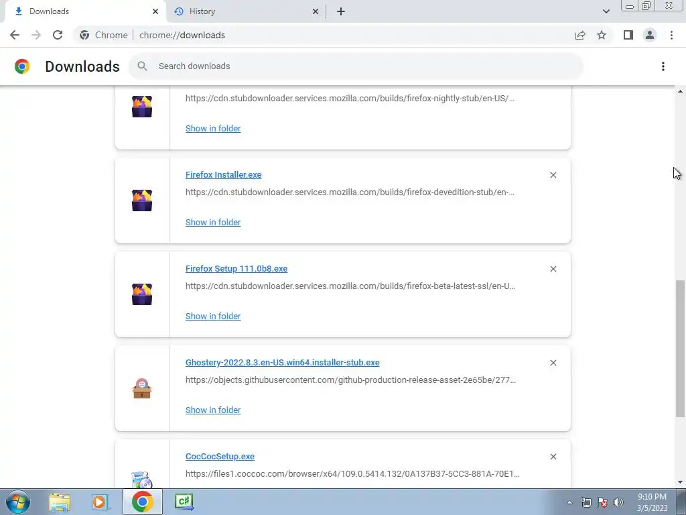Open the Chrome profile avatar menu
Screen dimensions: 686x515
point(650,35)
